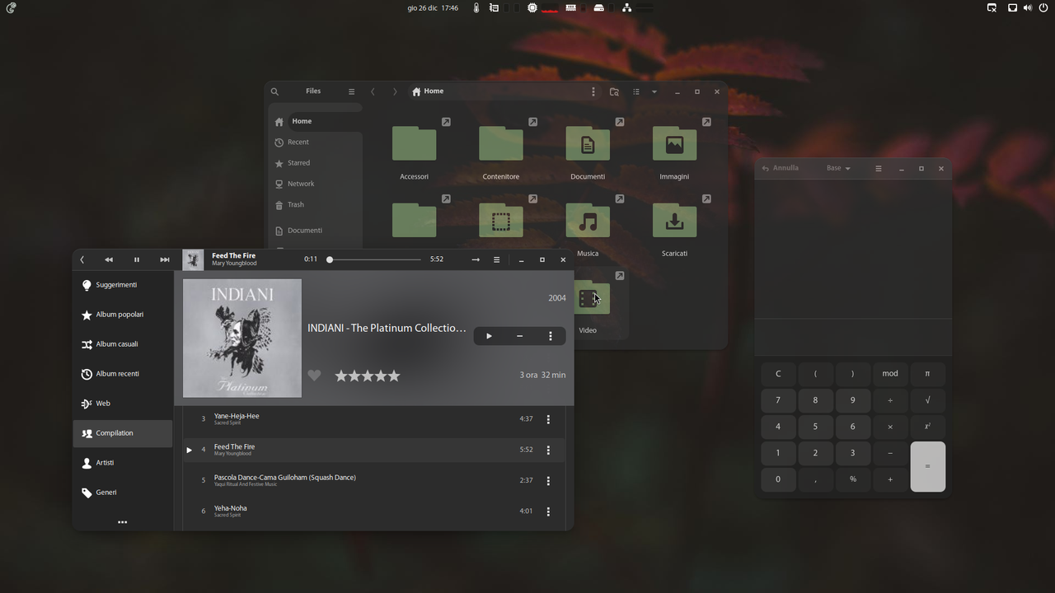Go back in Files navigation
Image resolution: width=1055 pixels, height=593 pixels.
[x=373, y=91]
